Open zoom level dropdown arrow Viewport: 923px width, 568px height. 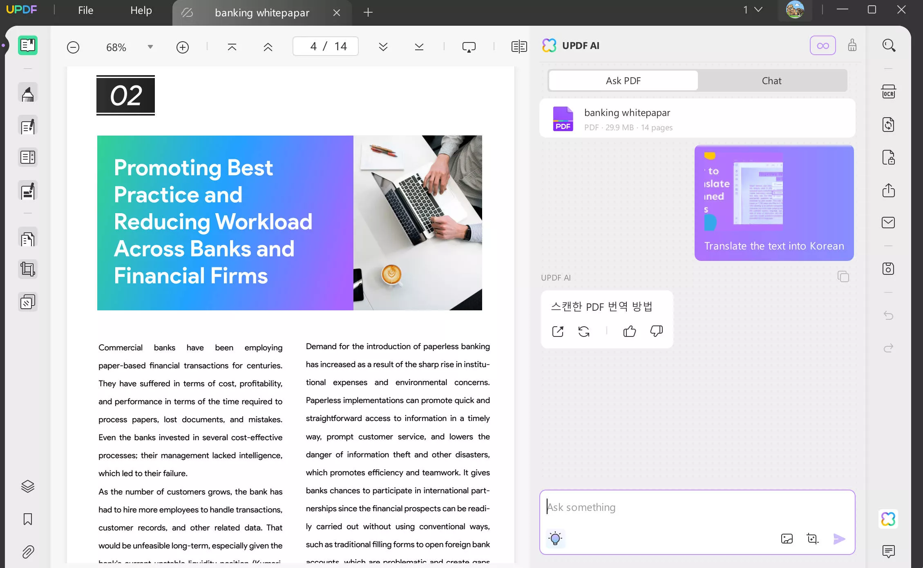click(150, 47)
